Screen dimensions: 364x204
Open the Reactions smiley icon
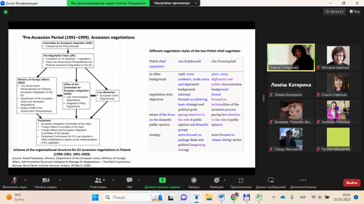click(x=217, y=180)
